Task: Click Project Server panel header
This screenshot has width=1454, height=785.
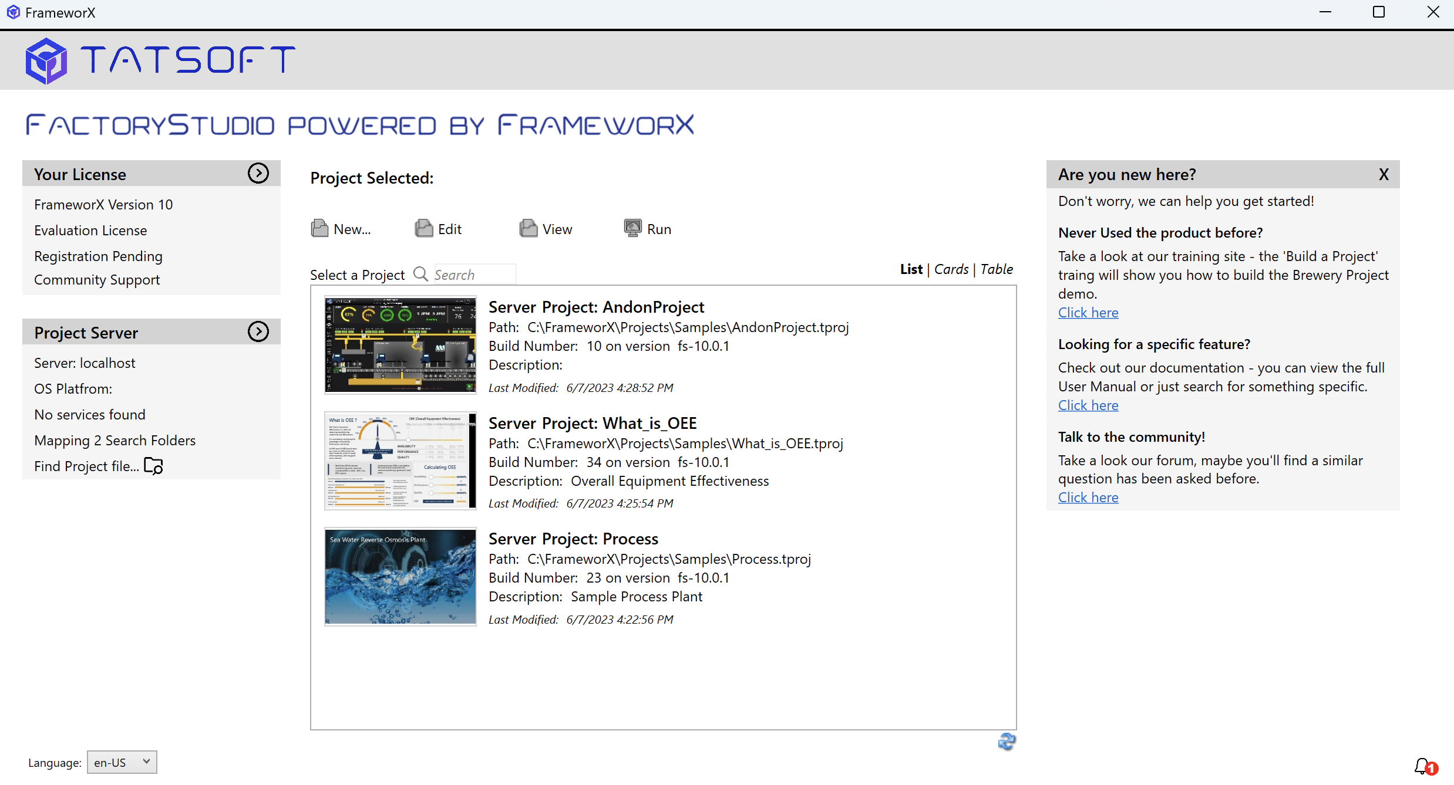Action: coord(152,332)
